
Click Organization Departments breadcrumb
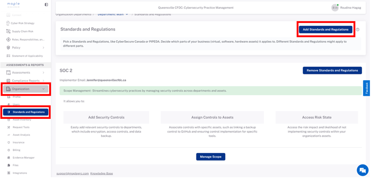[73, 14]
